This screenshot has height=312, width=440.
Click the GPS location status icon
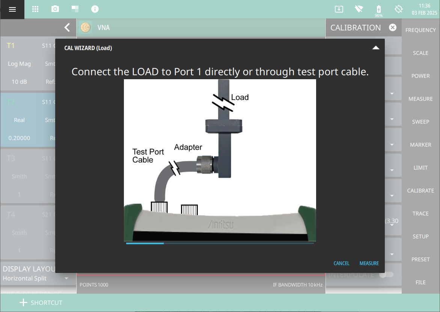pyautogui.click(x=398, y=9)
